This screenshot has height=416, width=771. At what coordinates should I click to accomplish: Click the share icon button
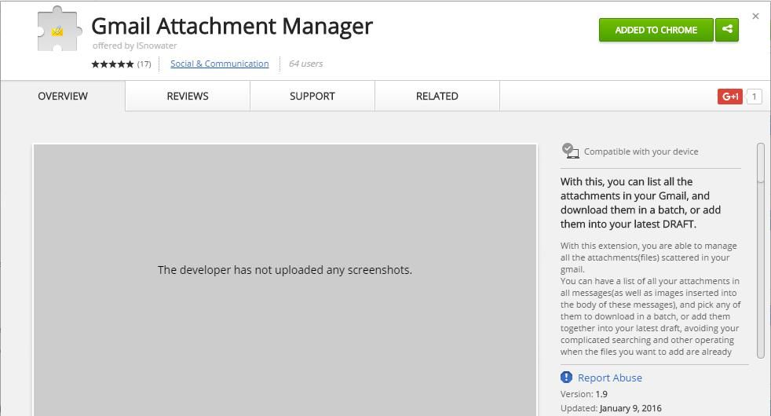coord(727,30)
